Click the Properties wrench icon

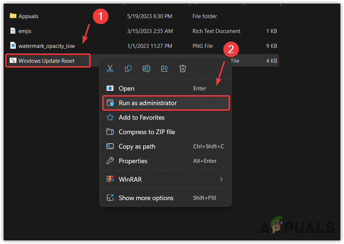110,161
